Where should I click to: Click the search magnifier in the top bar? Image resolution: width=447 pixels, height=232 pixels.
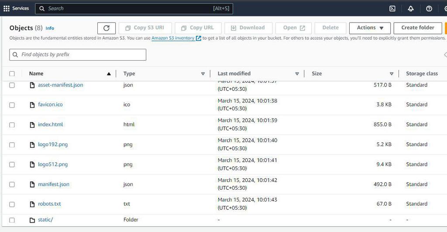pyautogui.click(x=42, y=9)
